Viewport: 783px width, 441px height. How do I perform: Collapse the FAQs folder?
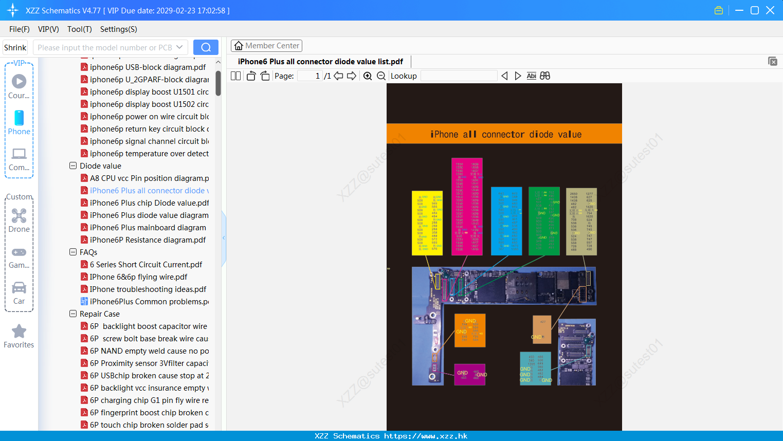click(x=73, y=252)
